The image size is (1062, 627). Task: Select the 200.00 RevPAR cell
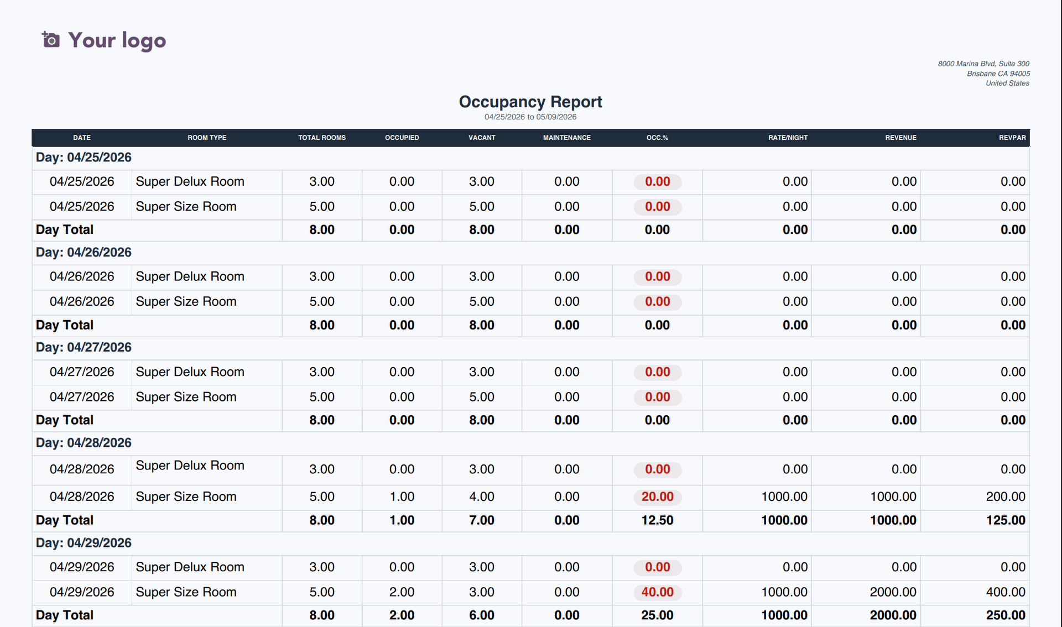coord(1005,497)
